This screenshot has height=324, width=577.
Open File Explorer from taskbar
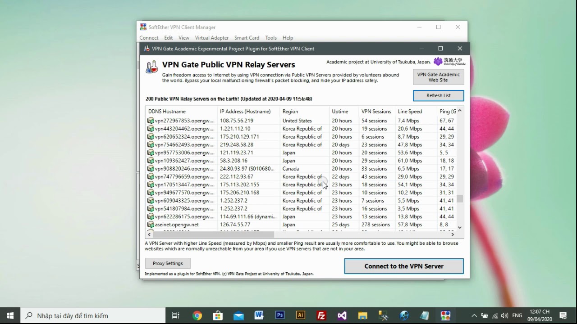pos(363,315)
